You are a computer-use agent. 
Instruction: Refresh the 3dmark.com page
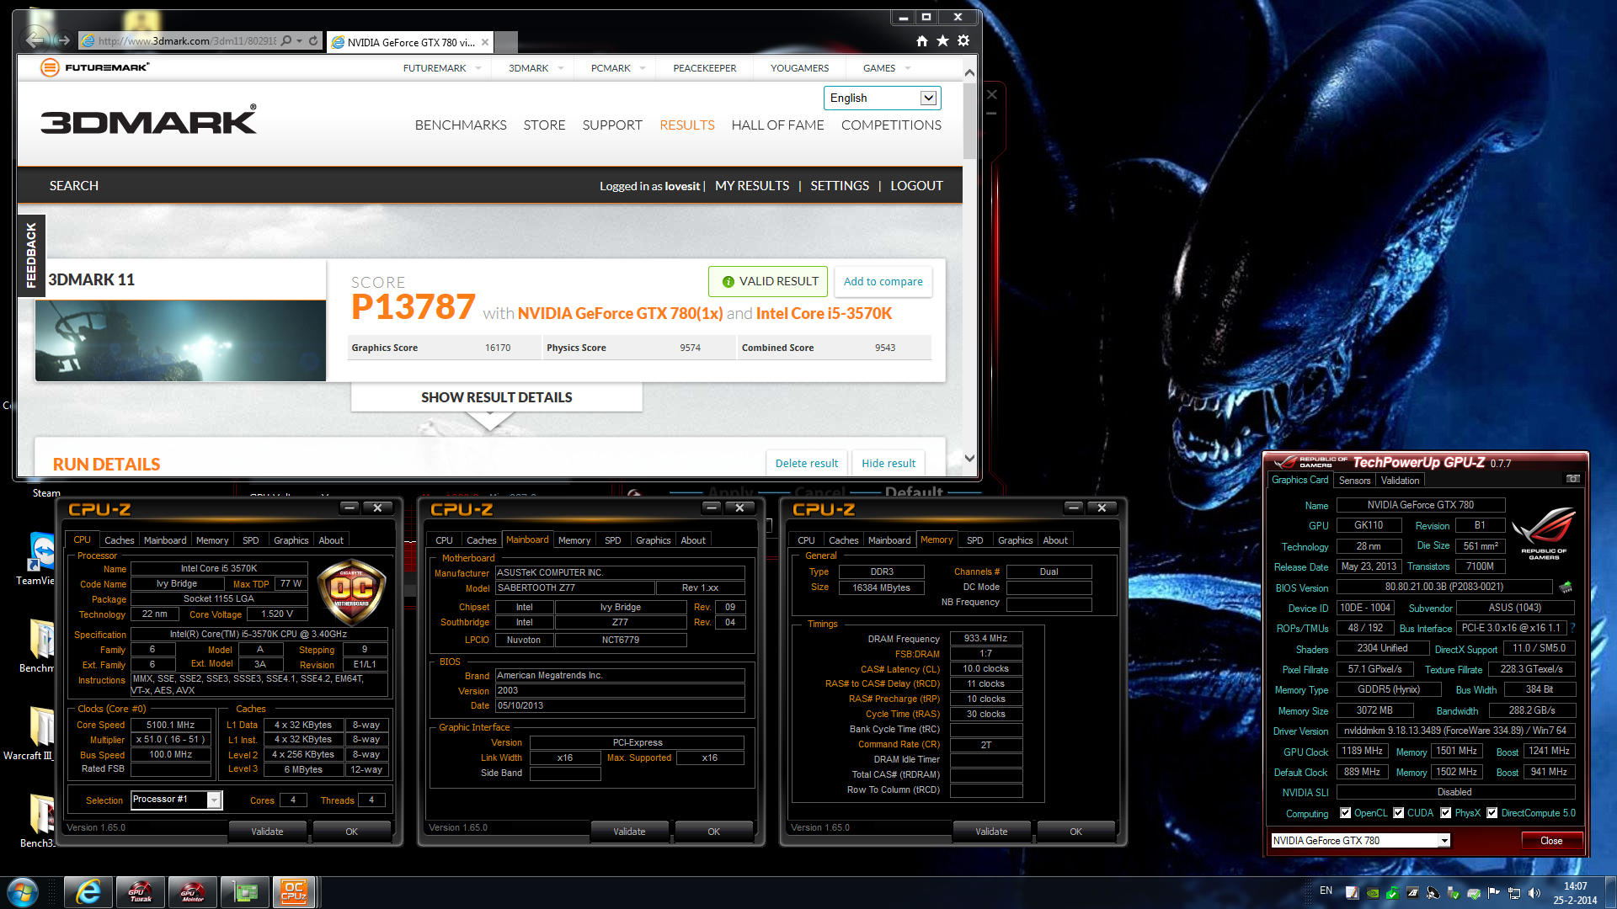(313, 40)
